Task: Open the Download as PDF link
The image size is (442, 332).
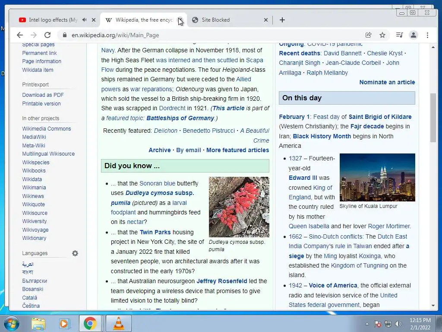Action: coord(43,95)
